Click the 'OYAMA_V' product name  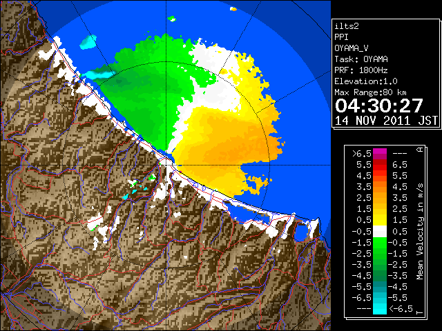(352, 48)
